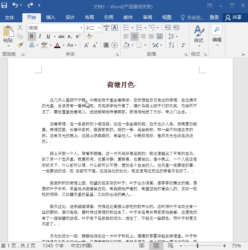Viewport: 248px width, 250px height.
Task: Center-align the paragraph
Action: point(135,36)
